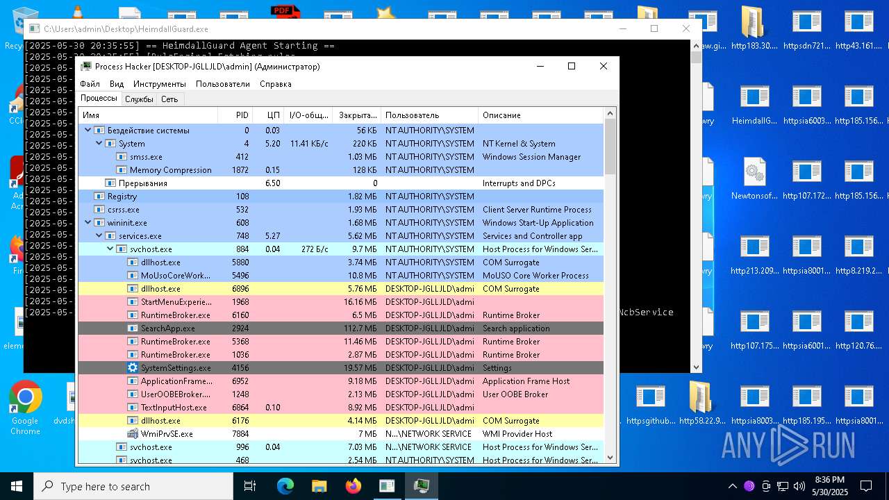
Task: Sort by the Закрыта... memory column header
Action: point(357,115)
